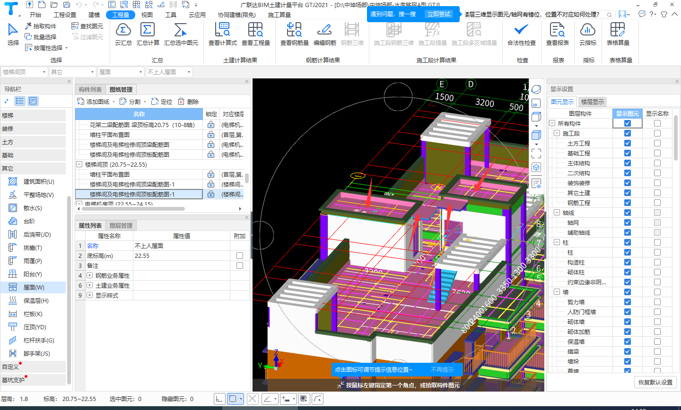Image resolution: width=681 pixels, height=410 pixels.
Task: Toggle 显示图元 for 剪力墙
Action: 627,302
